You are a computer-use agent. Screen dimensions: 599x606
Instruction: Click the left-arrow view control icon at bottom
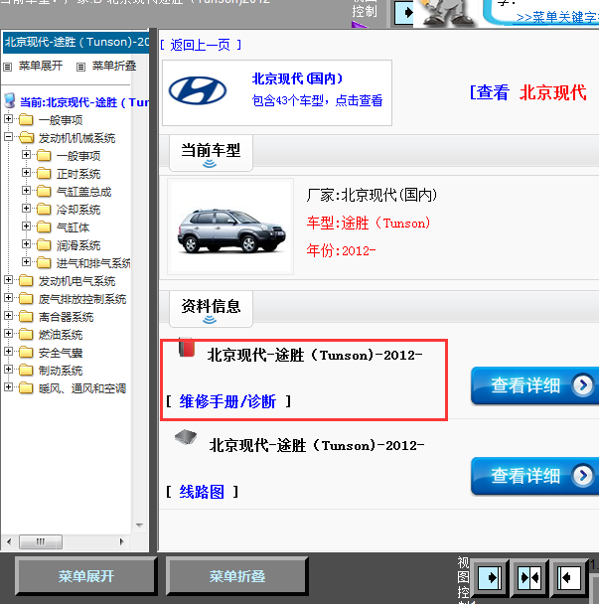(x=569, y=578)
